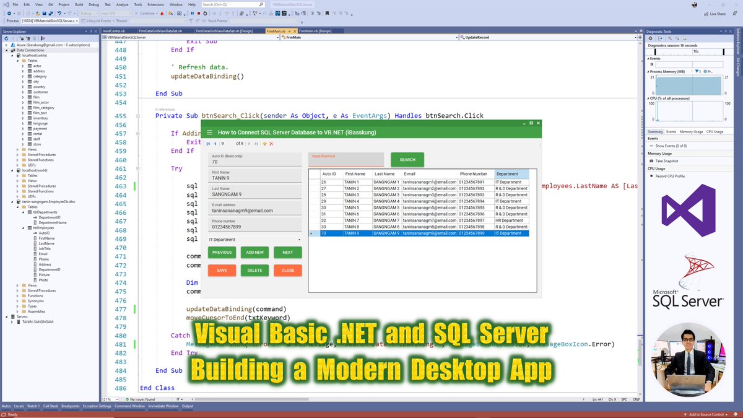Image resolution: width=743 pixels, height=418 pixels.
Task: Expand the actor table node
Action: (x=24, y=66)
